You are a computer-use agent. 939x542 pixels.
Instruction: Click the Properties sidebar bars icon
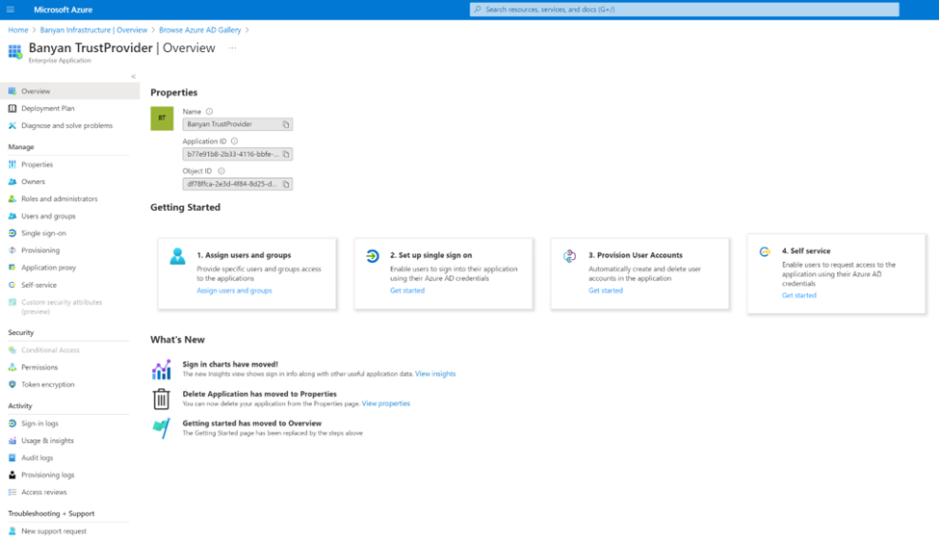(12, 164)
